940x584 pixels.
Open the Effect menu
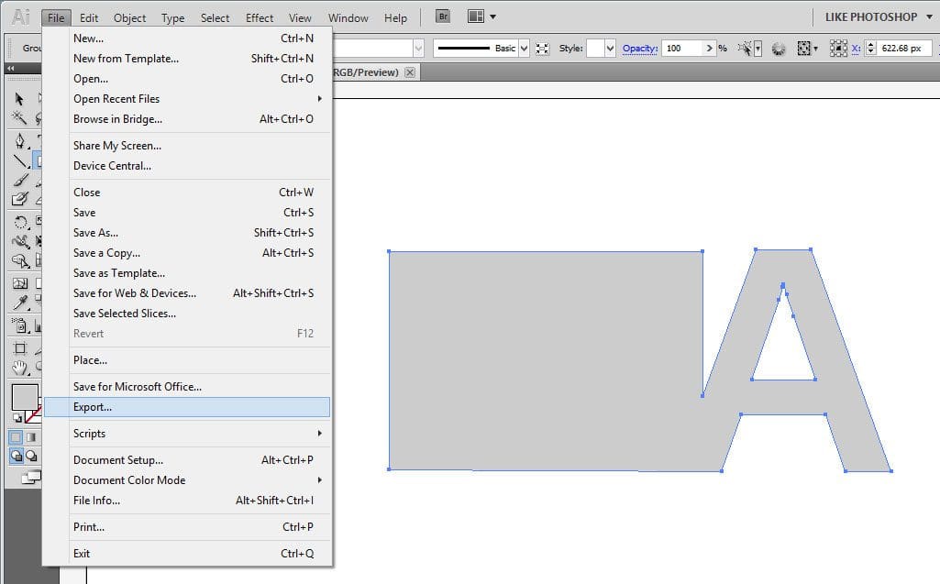tap(259, 18)
